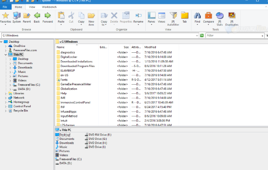Expand the Network tree node
Screen dimensions: 268x170
pyautogui.click(x=5, y=98)
